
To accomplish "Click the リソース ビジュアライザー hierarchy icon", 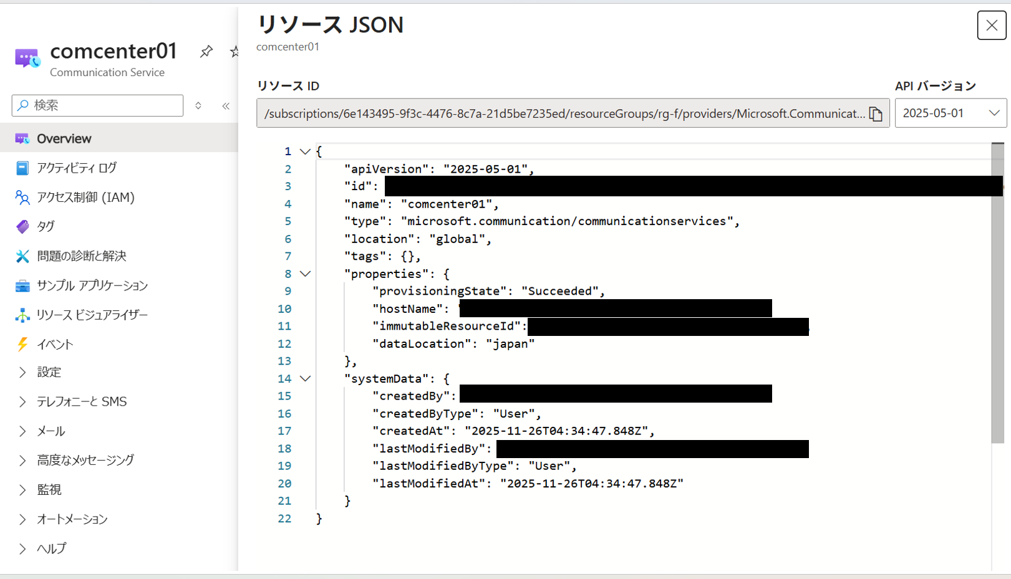I will click(22, 315).
